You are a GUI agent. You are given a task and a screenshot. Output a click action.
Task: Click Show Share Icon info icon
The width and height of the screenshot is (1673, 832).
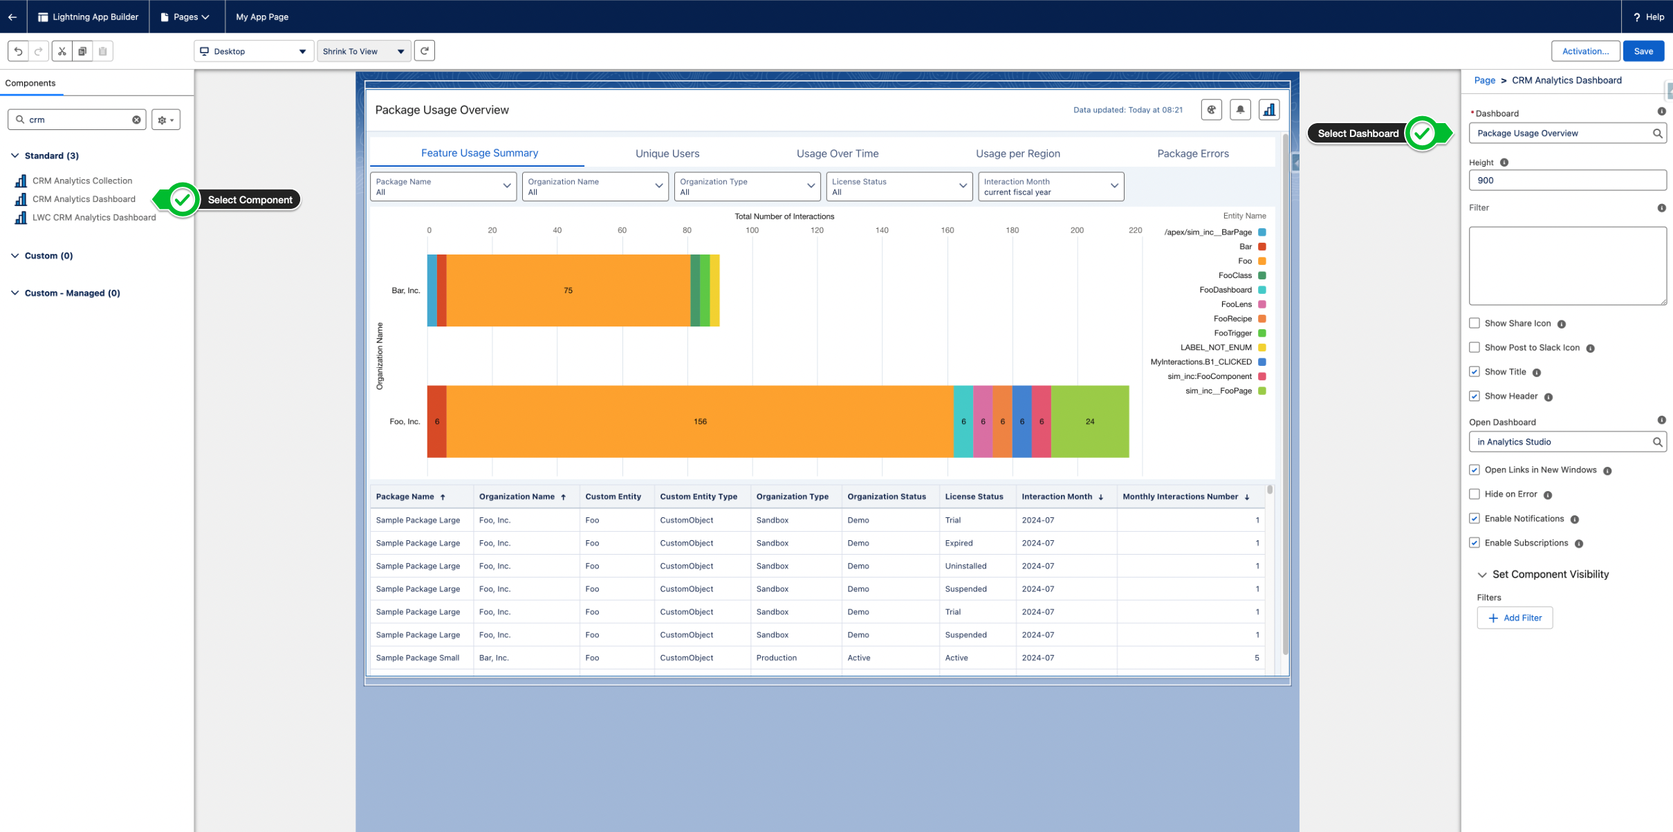[1562, 324]
